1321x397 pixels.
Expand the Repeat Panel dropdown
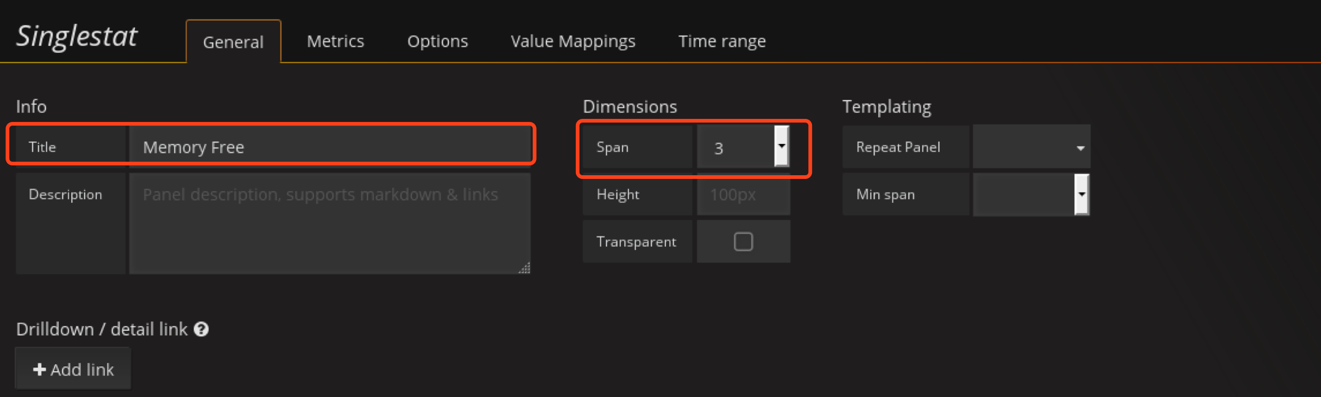tap(1032, 148)
